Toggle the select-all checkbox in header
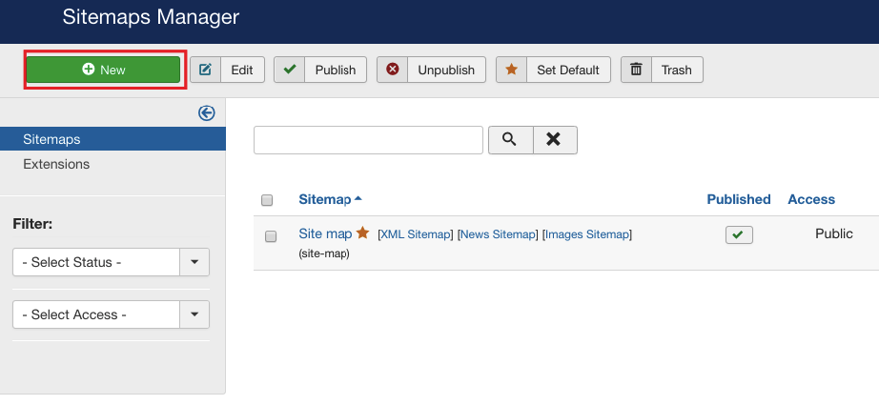The width and height of the screenshot is (879, 405). 267,200
